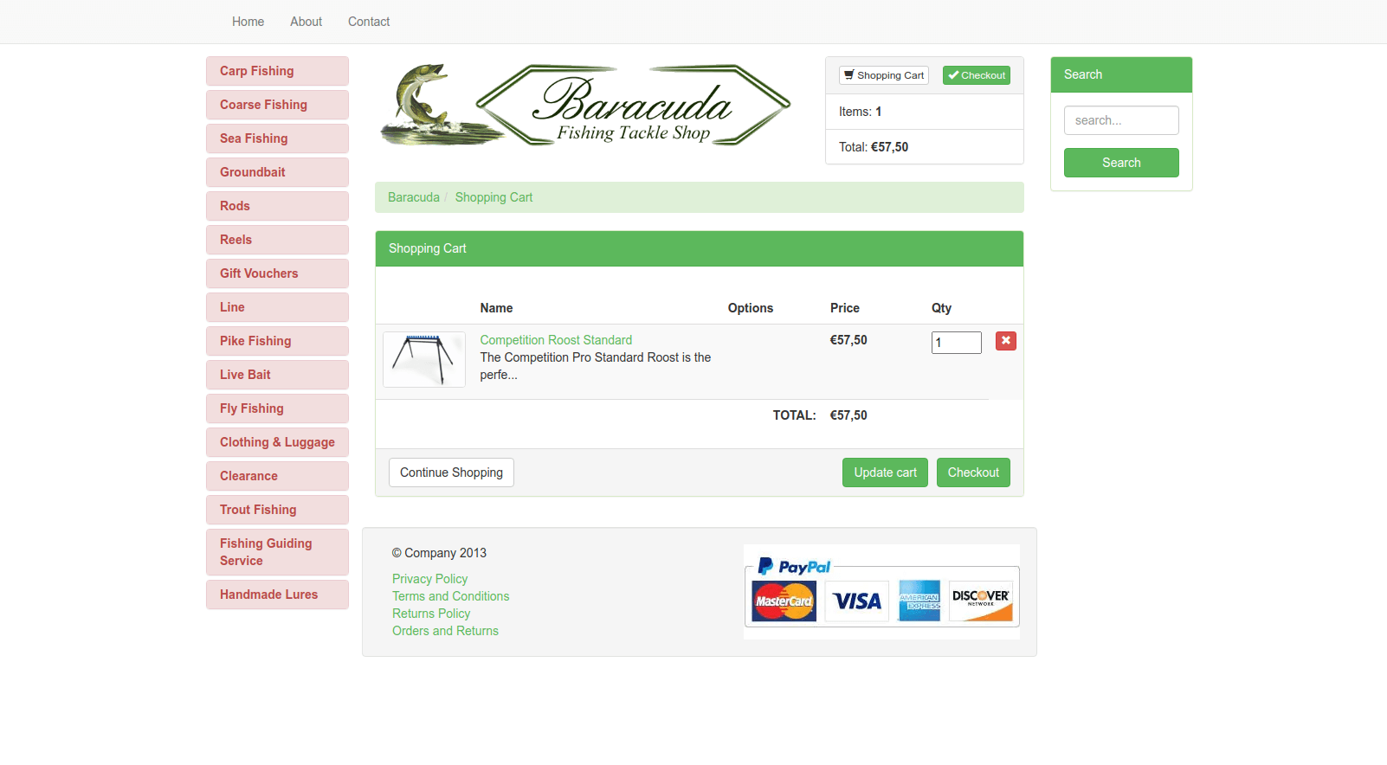Open the Terms and Conditions link
The height and width of the screenshot is (765, 1387).
click(450, 596)
